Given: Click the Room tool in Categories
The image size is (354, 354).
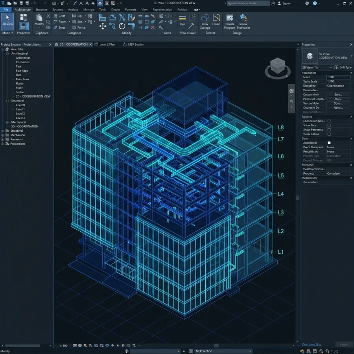Looking at the screenshot, I should coord(60,22).
